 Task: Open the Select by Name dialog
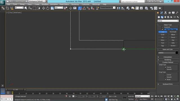pyautogui.click(x=30, y=8)
